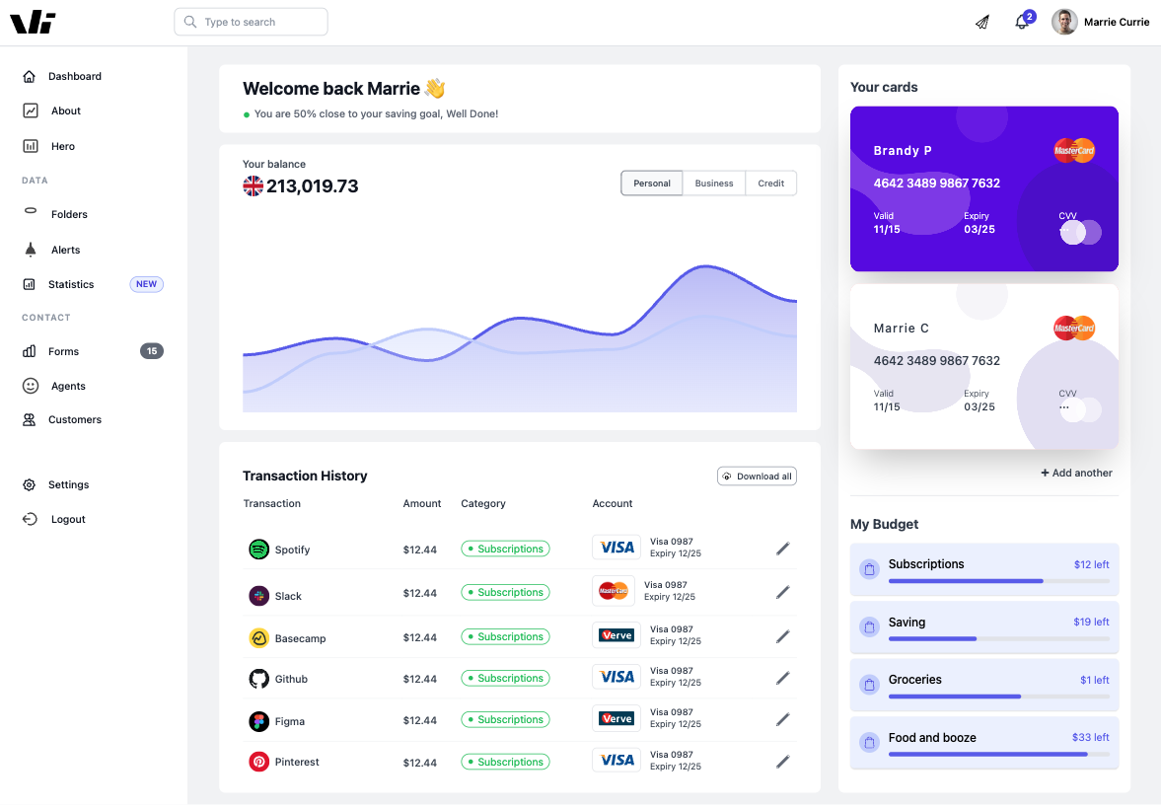Click the $19 left Saving amount
1161x808 pixels.
1091,623
